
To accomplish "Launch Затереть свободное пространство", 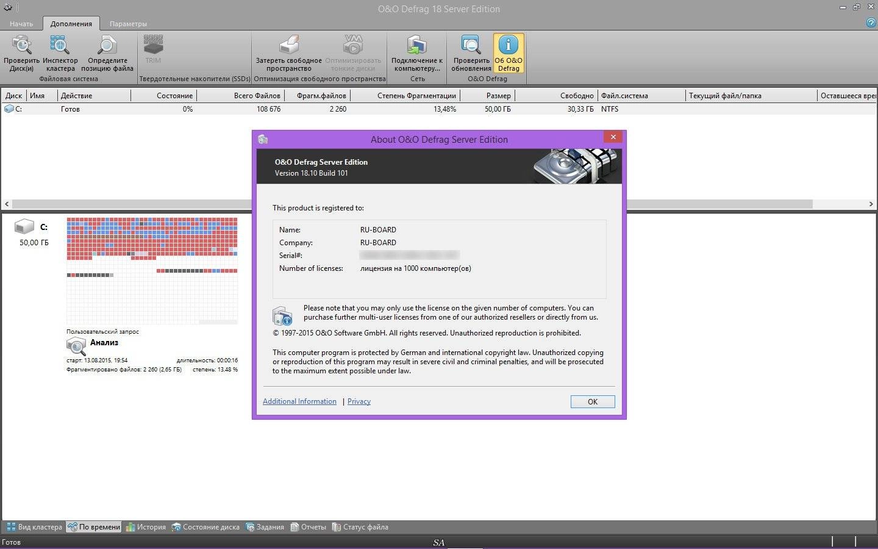I will pos(288,54).
